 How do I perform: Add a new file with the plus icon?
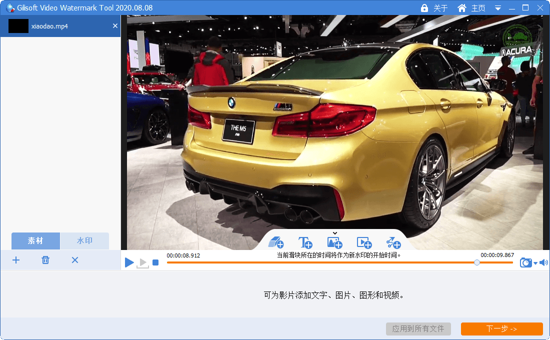(16, 260)
